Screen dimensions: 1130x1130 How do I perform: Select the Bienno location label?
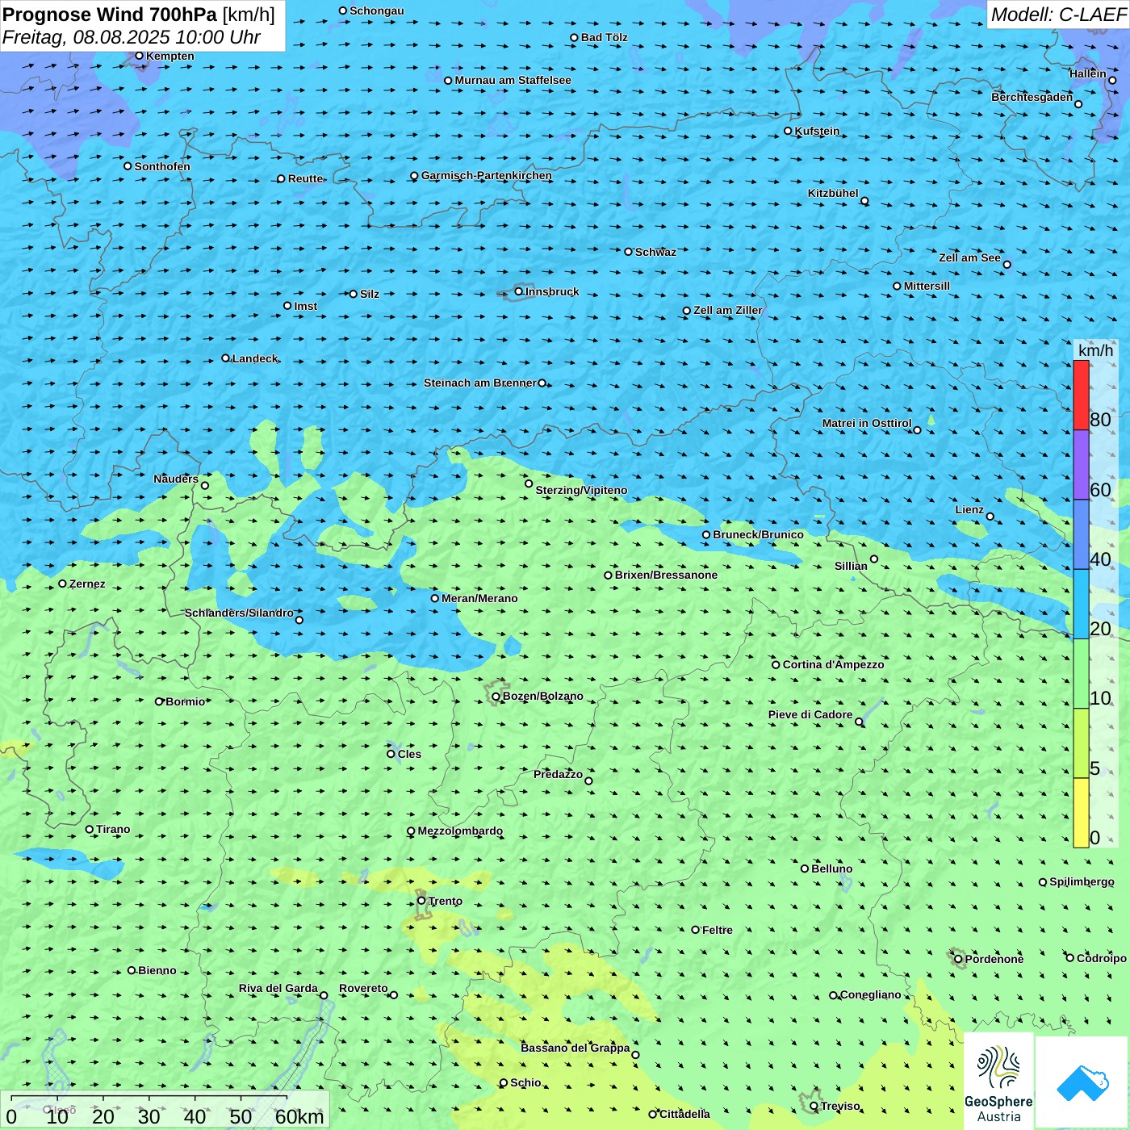(157, 970)
